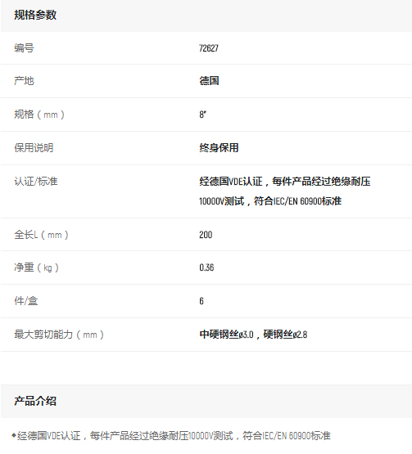Screen dimensions: 412x454
Task: Click the 全长L（mm）label
Action: (x=41, y=235)
